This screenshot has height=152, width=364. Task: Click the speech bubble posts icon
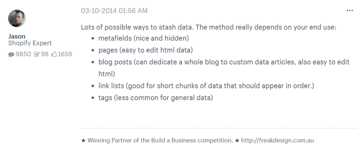pyautogui.click(x=11, y=54)
